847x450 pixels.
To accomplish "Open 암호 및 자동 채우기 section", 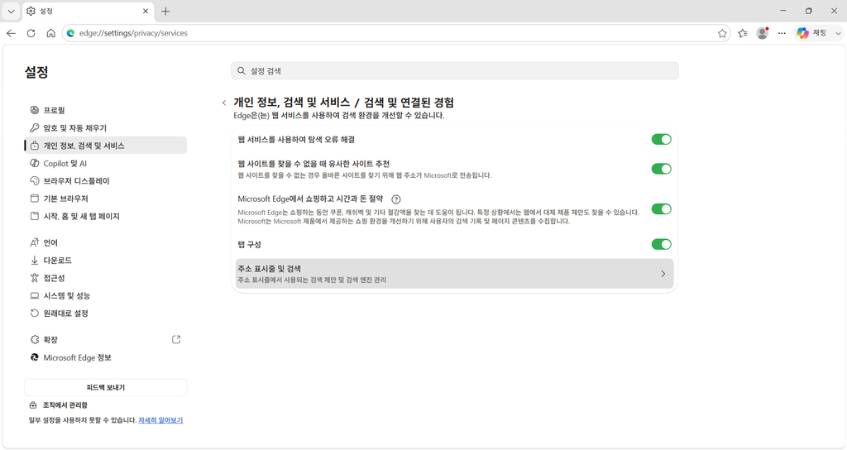I will click(x=105, y=128).
